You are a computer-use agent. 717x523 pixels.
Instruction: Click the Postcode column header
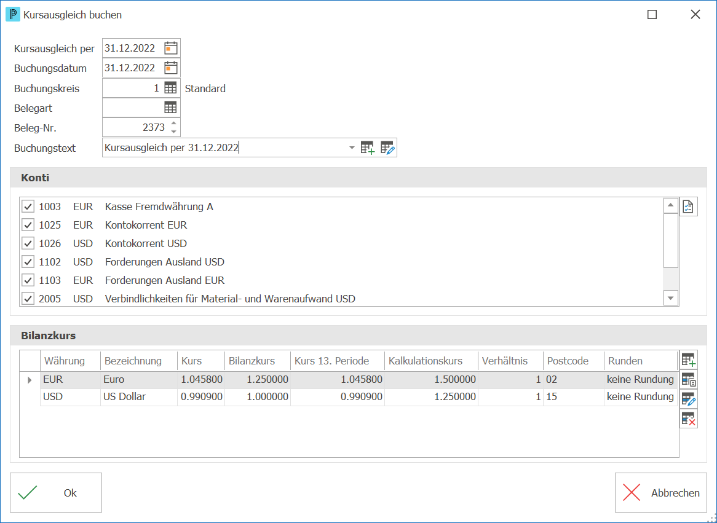click(x=574, y=361)
